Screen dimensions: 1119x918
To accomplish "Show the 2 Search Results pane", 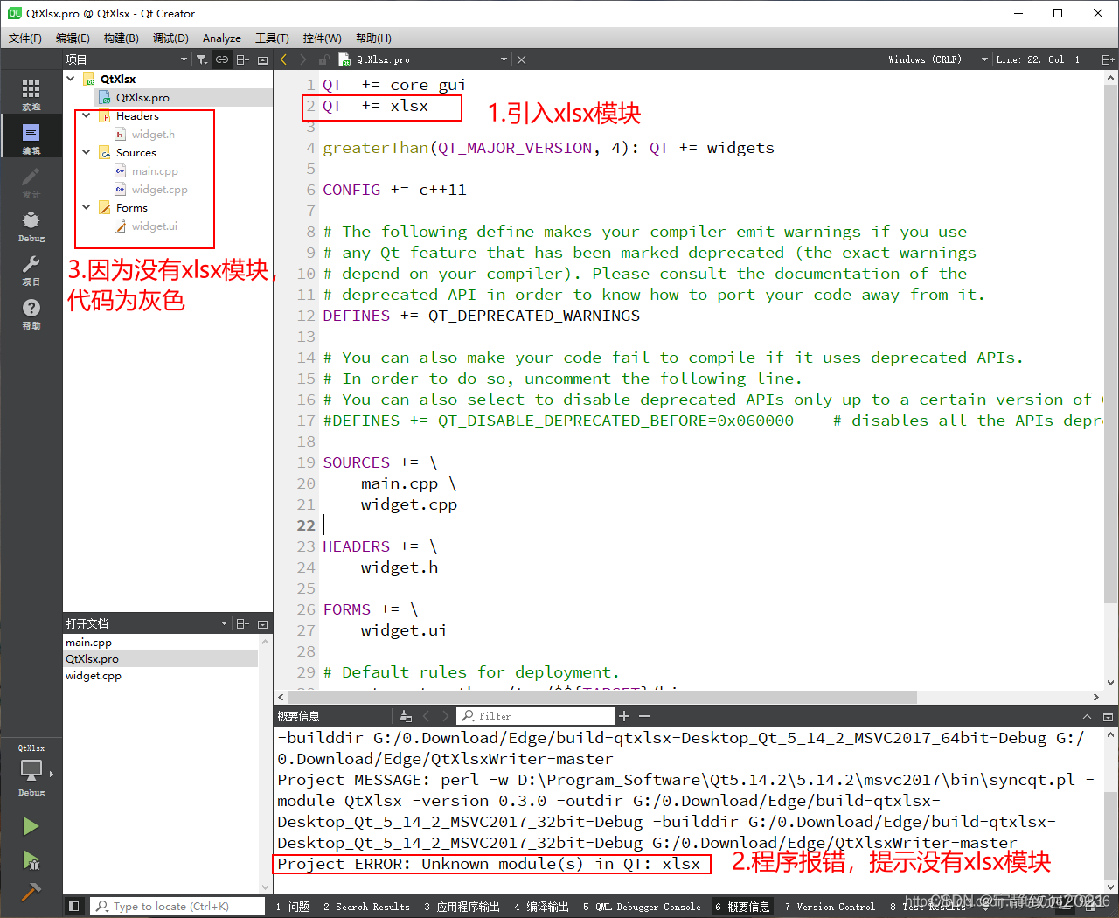I will [x=366, y=907].
